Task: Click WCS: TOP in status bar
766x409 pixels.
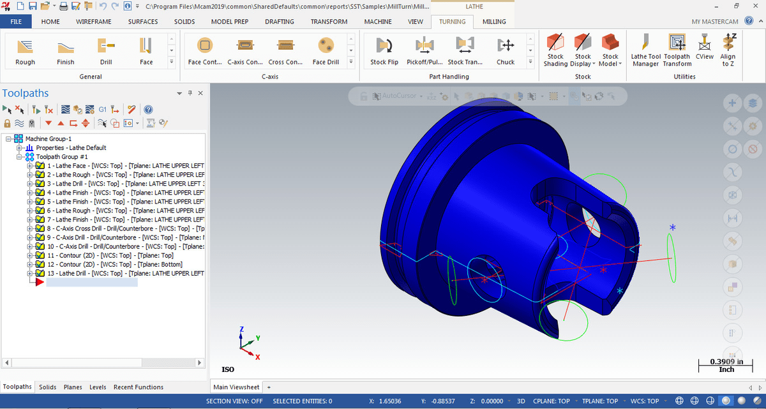Action: (644, 401)
